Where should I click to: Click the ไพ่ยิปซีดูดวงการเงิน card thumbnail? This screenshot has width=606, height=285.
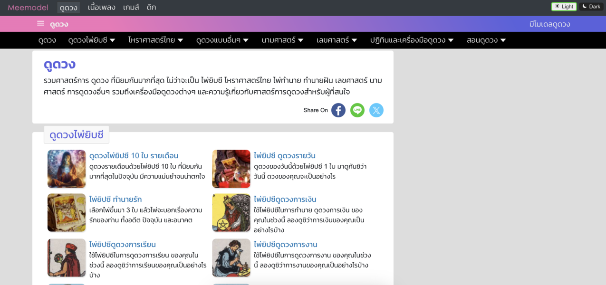tap(231, 213)
